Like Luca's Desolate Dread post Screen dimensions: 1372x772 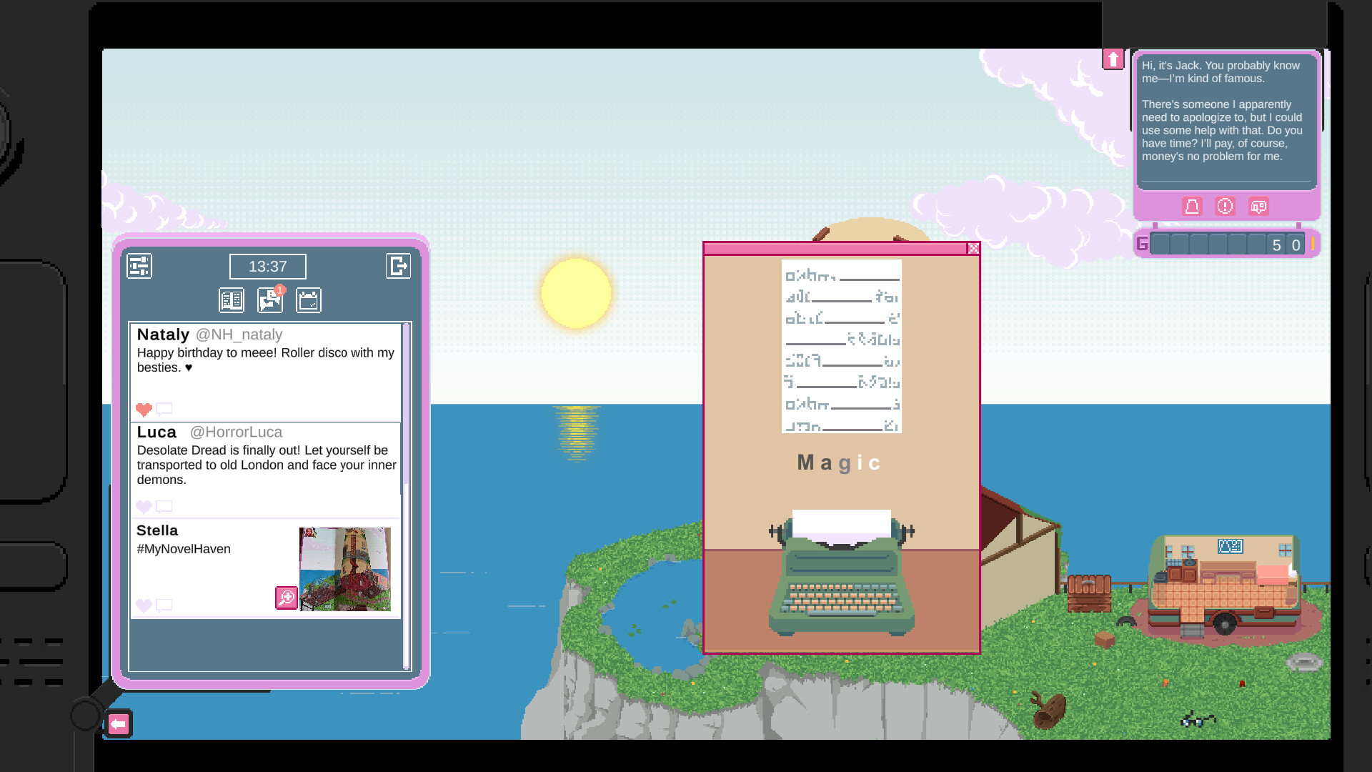pos(144,507)
